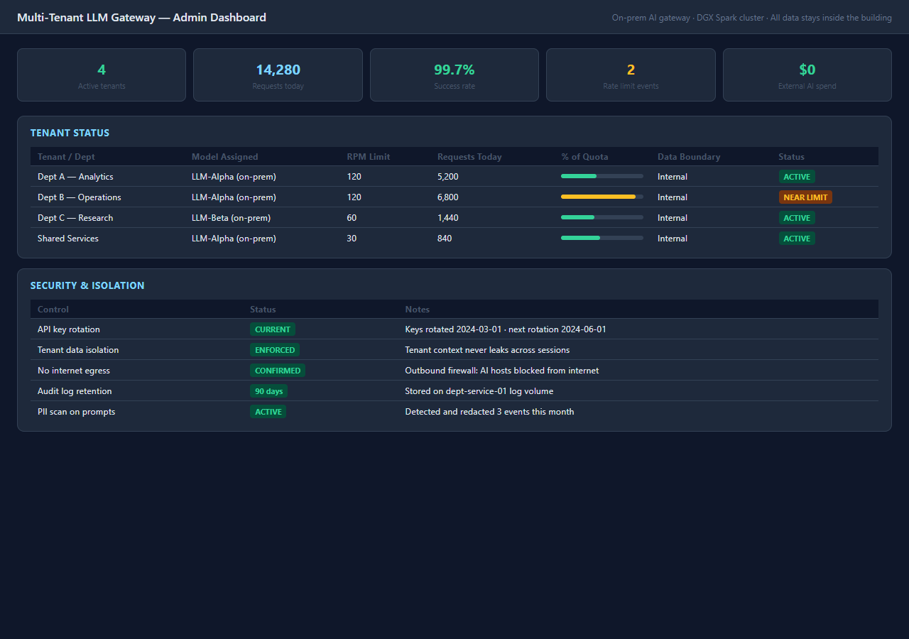909x639 pixels.
Task: Click the Data Boundary column header
Action: 689,157
